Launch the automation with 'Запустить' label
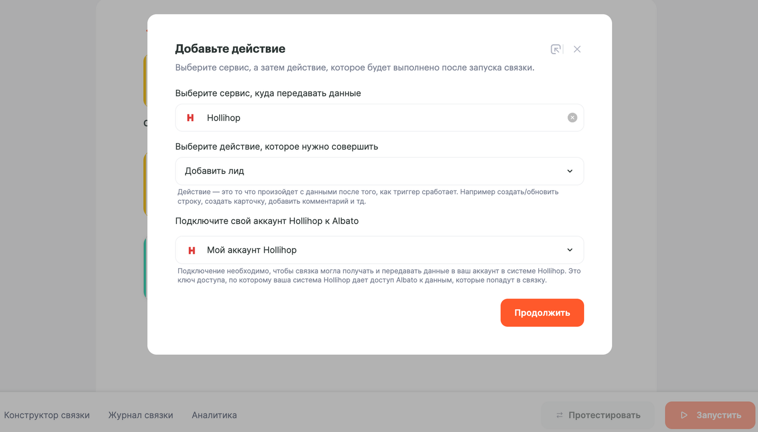 pos(719,415)
